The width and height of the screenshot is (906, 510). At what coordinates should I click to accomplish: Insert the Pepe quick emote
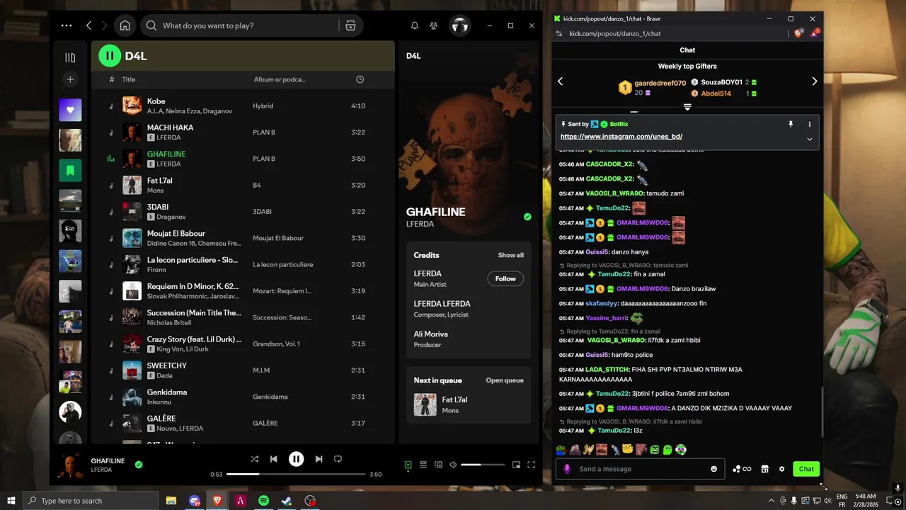coord(561,449)
